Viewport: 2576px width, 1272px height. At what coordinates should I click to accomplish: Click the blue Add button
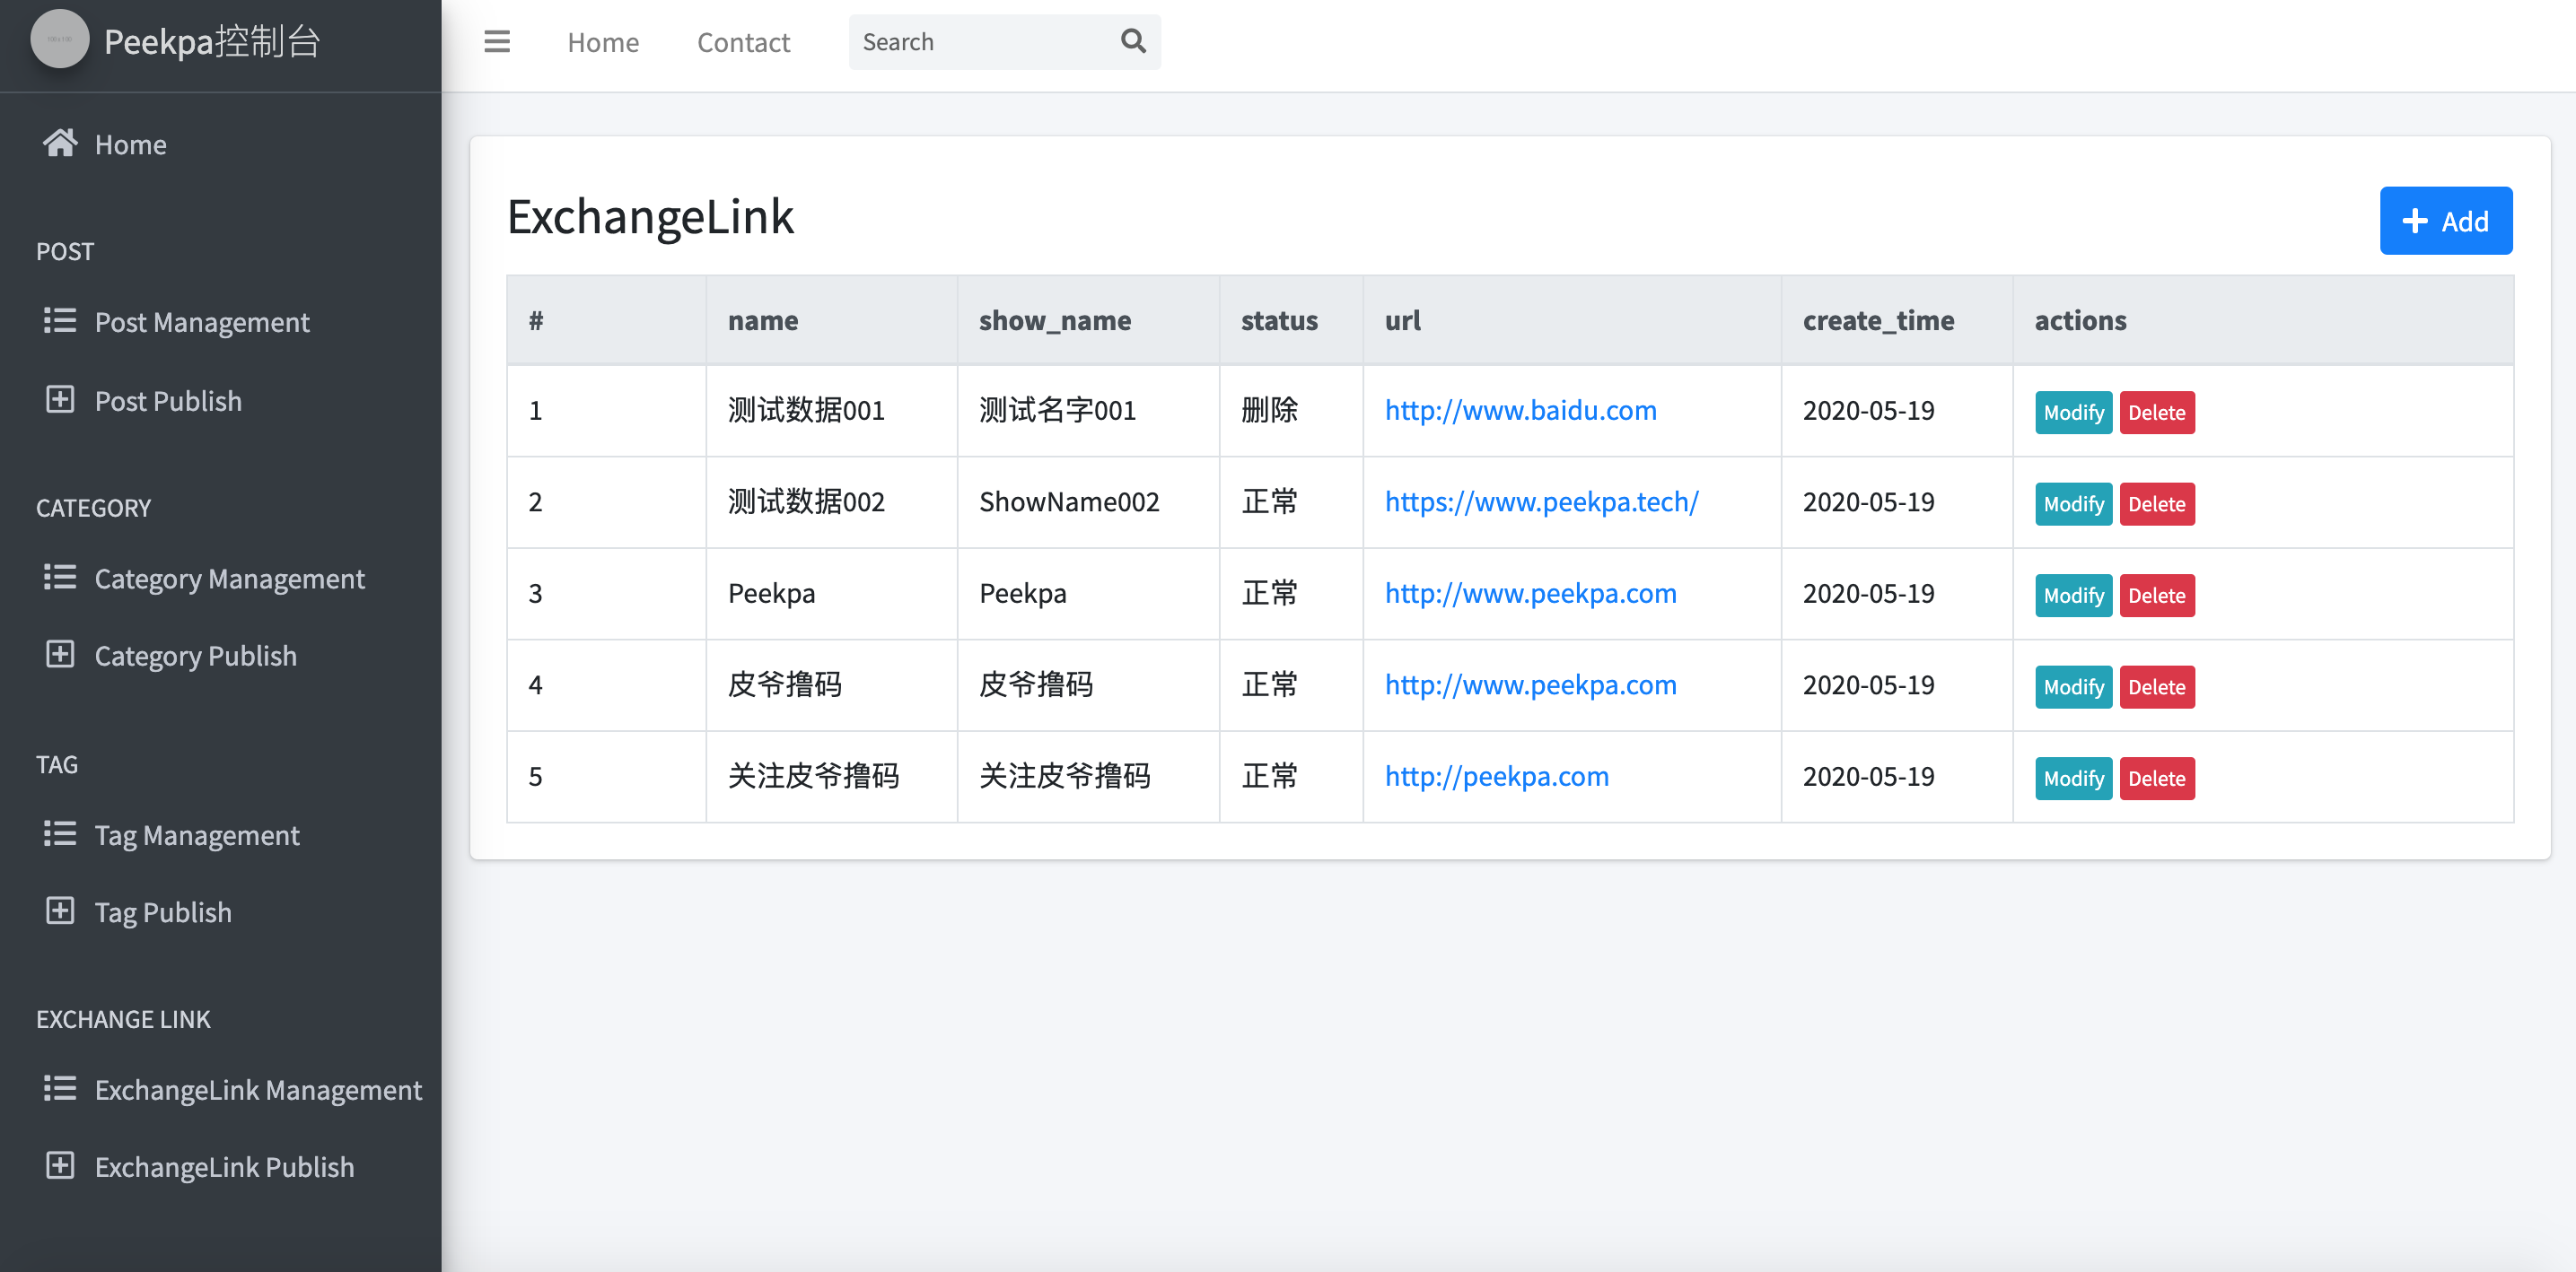[x=2445, y=221]
